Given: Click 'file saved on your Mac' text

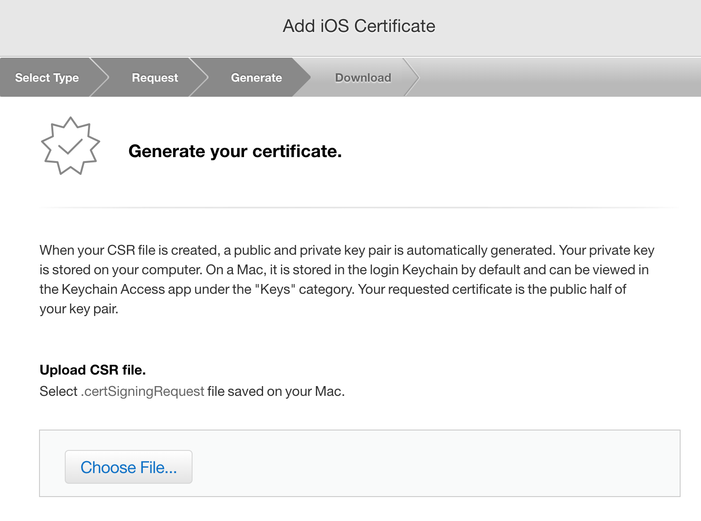Looking at the screenshot, I should [276, 391].
